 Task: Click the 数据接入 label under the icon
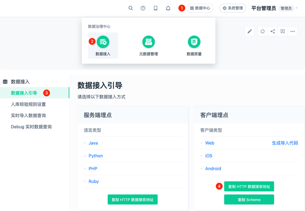point(103,54)
